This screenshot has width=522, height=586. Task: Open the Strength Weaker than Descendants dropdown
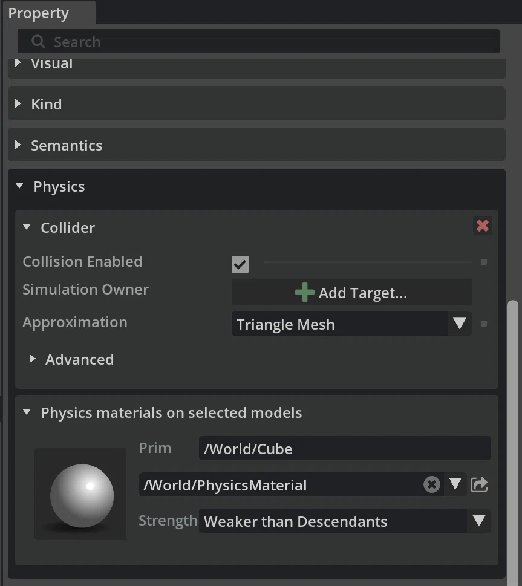point(345,521)
